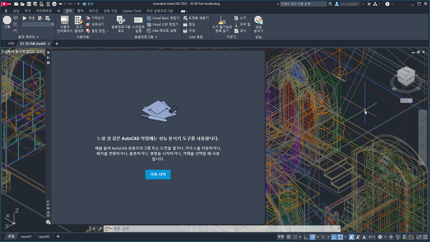Click 감사 audit tool
This screenshot has height=242, width=430.
(x=240, y=31)
